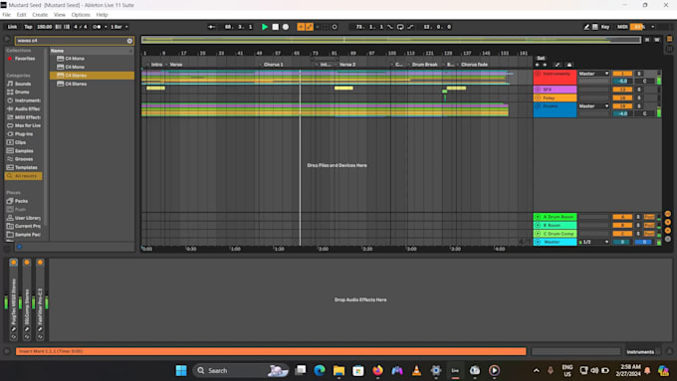Solo the SFX track
Viewport: 677px width, 381px height.
(639, 90)
